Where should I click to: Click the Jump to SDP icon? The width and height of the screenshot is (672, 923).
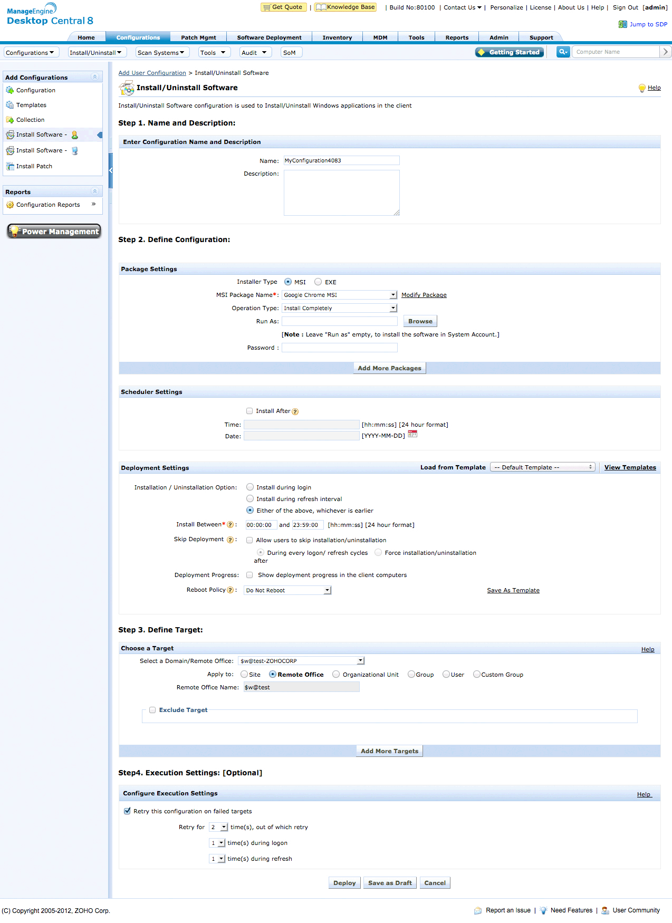click(x=623, y=24)
